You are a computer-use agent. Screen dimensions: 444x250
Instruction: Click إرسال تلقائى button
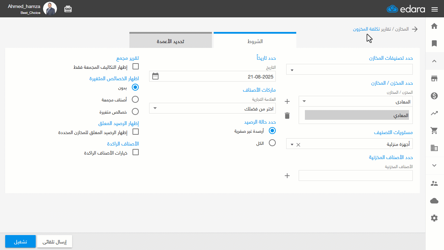[54, 241]
